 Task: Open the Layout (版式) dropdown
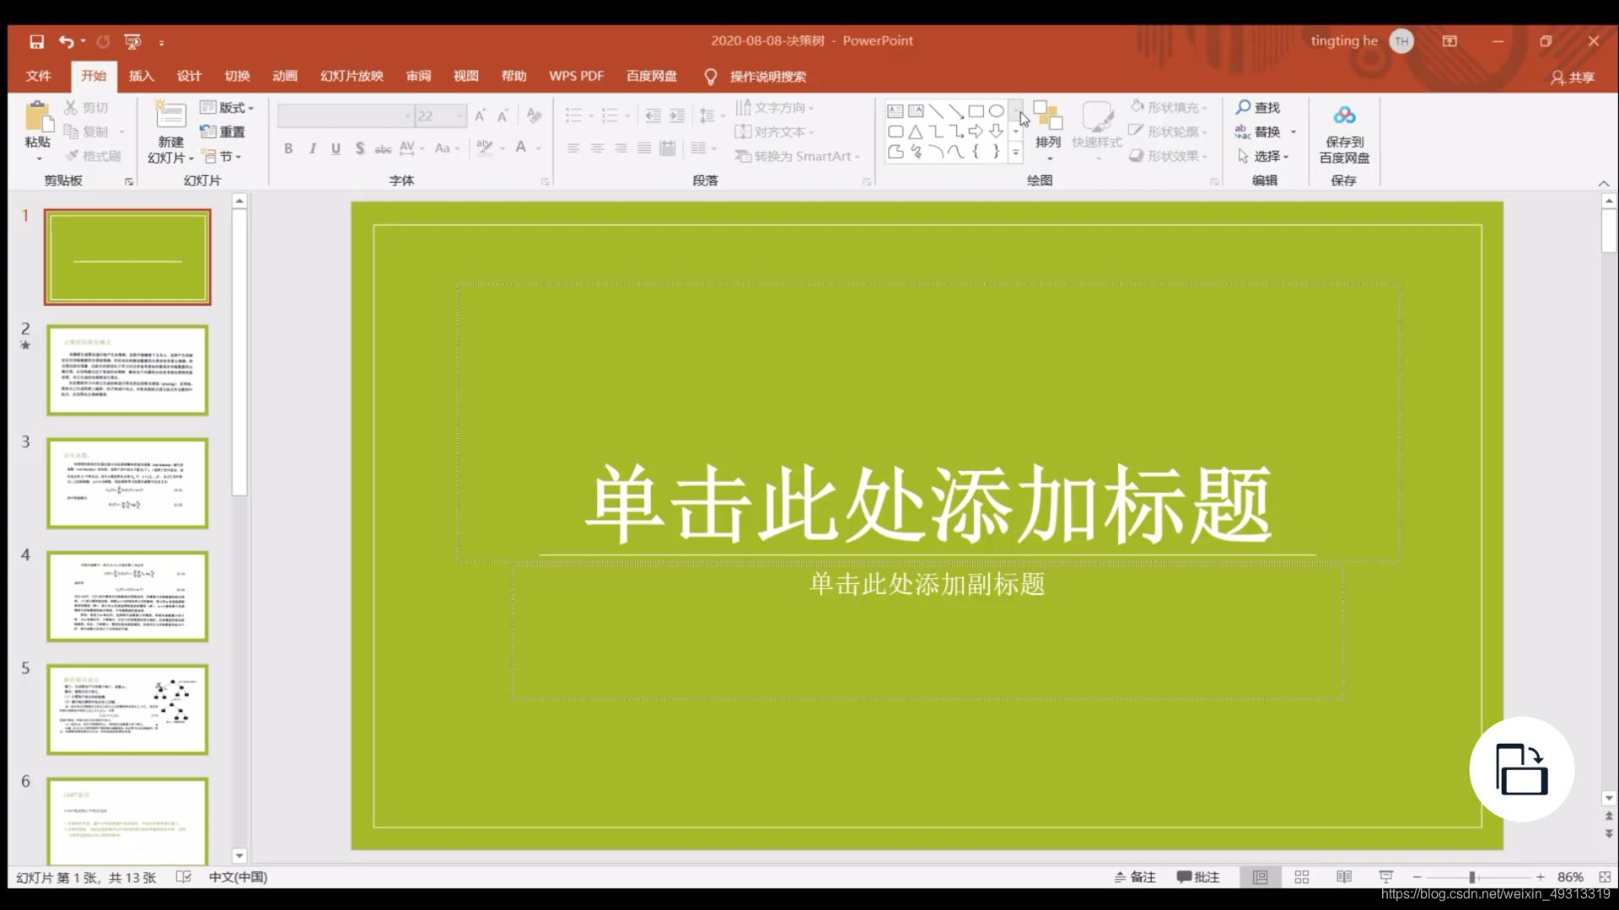tap(227, 108)
